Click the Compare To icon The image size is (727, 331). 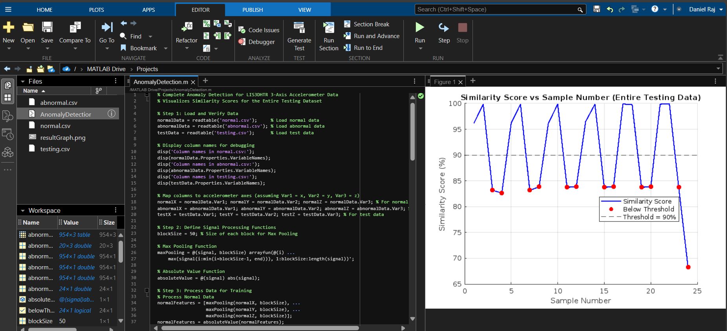pyautogui.click(x=75, y=27)
